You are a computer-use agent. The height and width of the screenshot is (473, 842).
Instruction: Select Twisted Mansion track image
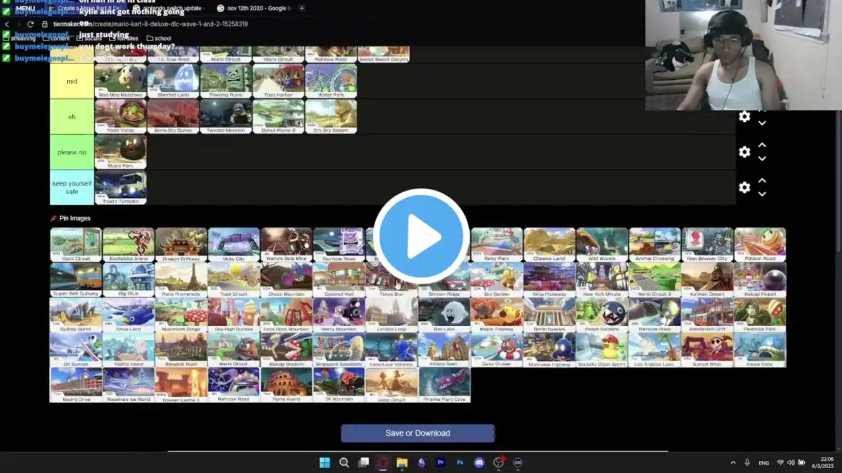226,116
